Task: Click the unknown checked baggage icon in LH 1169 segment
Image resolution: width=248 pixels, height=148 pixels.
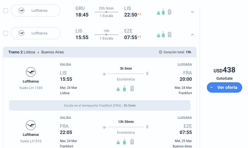Action: pyautogui.click(x=132, y=88)
